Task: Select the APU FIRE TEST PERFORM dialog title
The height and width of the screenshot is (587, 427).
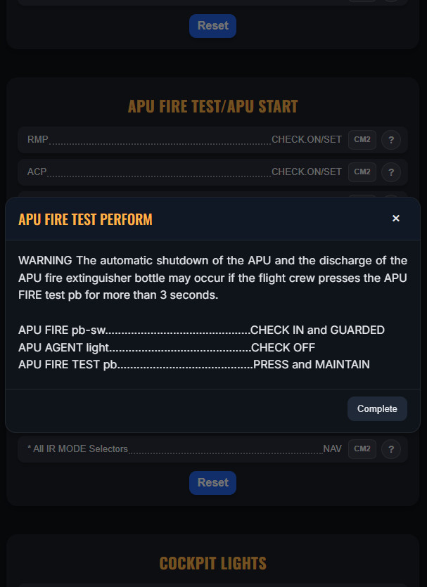Action: click(x=85, y=219)
